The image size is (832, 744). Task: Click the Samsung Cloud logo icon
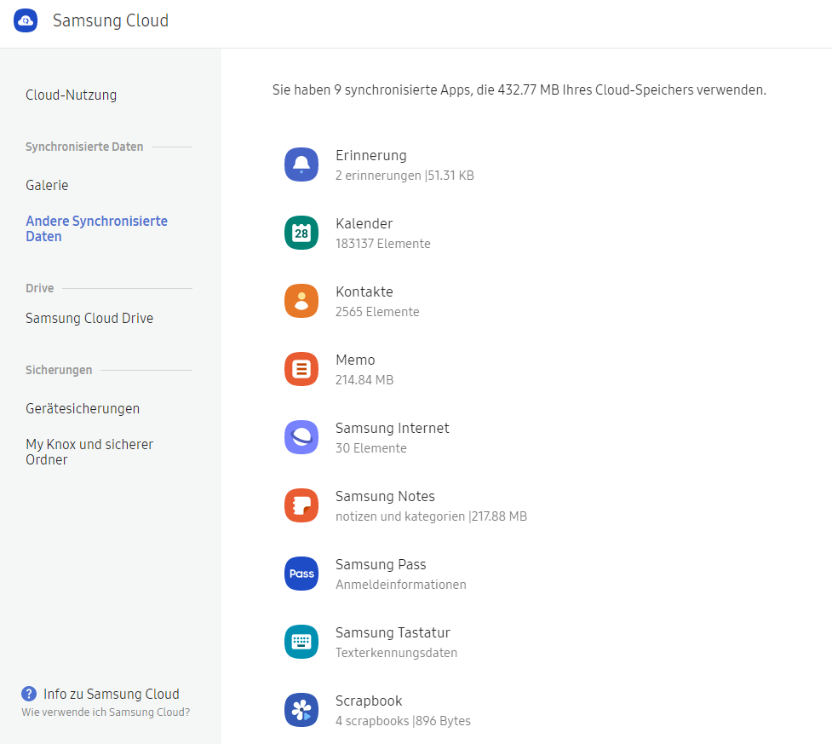26,21
